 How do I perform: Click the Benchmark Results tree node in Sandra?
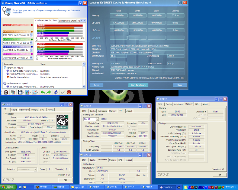coord(15,68)
